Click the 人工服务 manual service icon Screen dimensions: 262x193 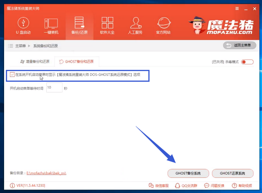[136, 25]
